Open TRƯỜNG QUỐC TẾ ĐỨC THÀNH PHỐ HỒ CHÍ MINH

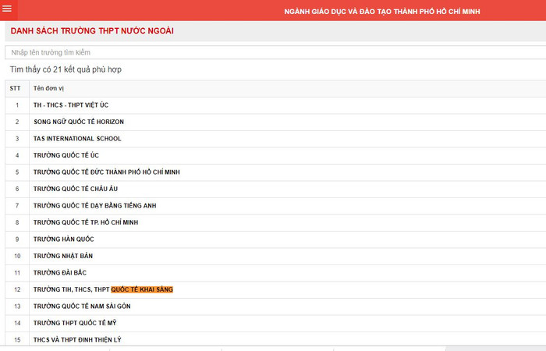[x=107, y=172]
